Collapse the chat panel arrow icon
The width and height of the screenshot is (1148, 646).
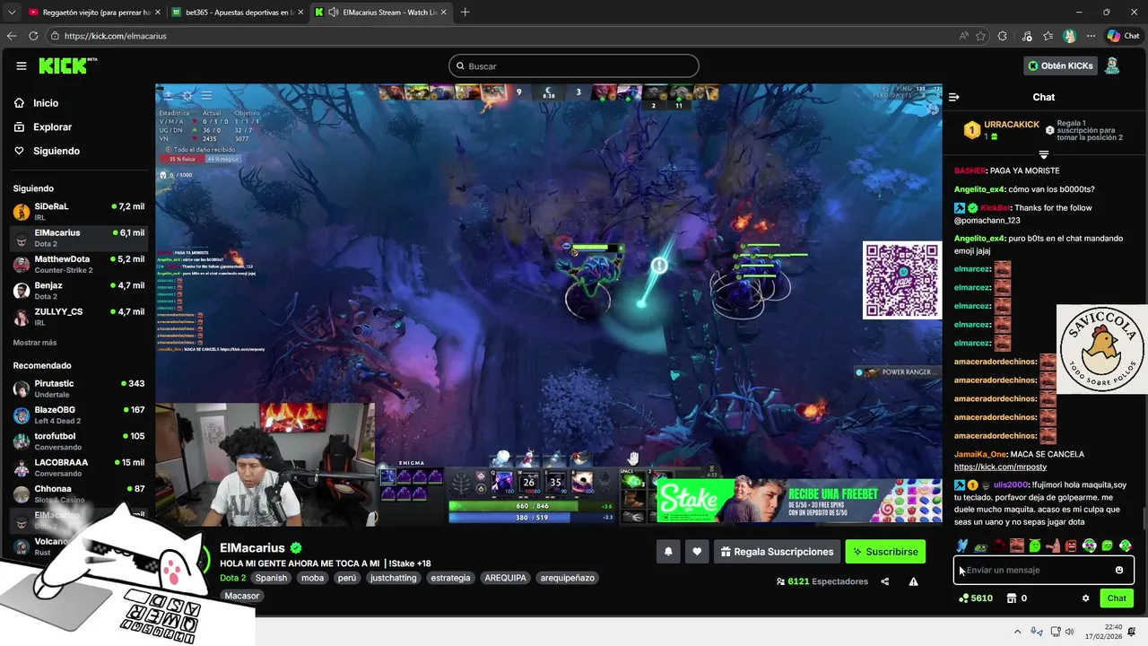(954, 97)
